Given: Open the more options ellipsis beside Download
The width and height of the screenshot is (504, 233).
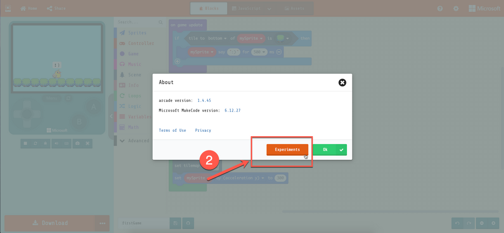Looking at the screenshot, I should (x=102, y=223).
